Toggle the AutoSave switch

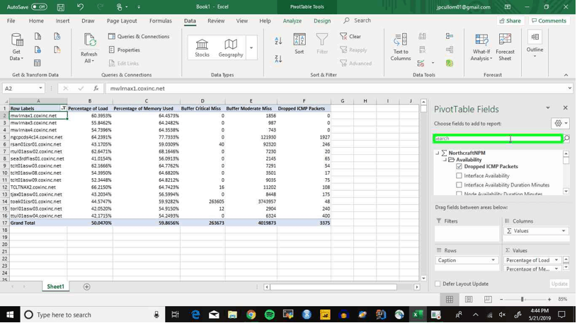(x=39, y=7)
